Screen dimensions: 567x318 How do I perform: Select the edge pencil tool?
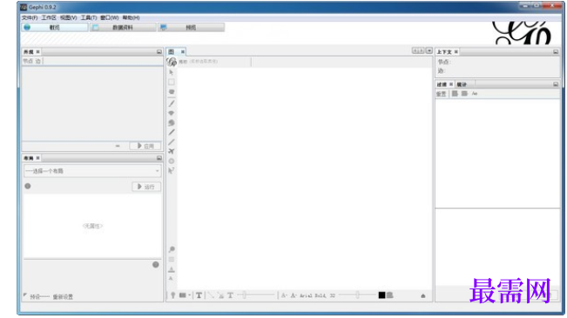pyautogui.click(x=172, y=142)
